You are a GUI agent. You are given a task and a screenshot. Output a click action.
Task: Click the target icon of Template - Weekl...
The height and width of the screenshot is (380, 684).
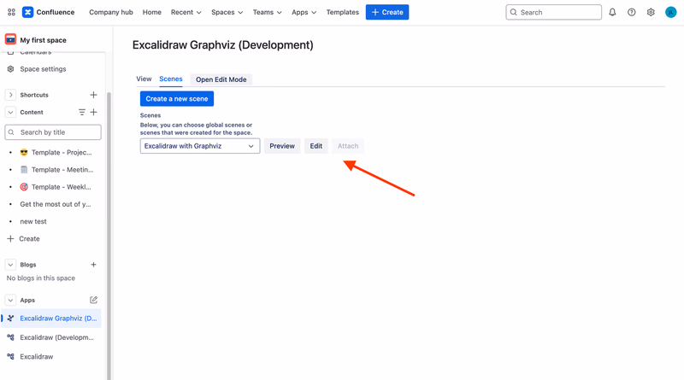click(x=24, y=187)
